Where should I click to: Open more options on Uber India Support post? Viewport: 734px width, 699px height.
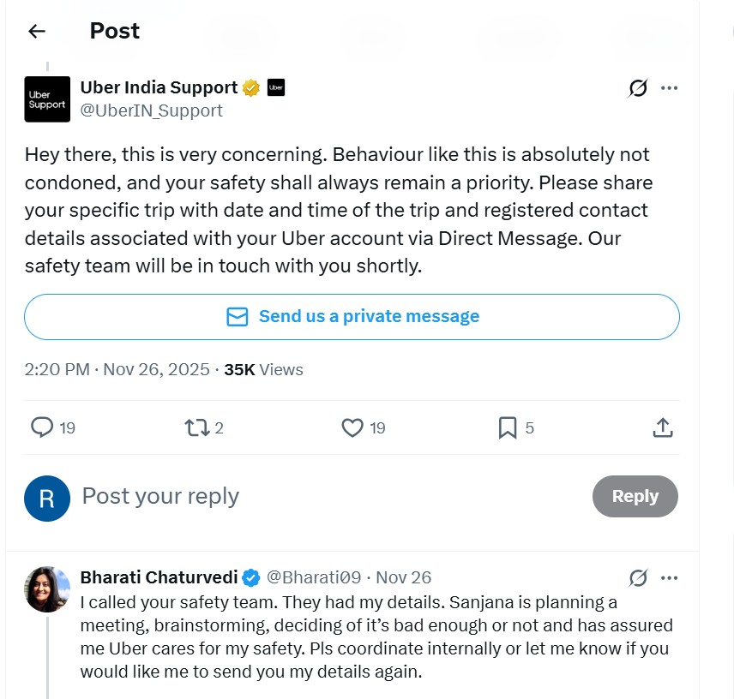pyautogui.click(x=670, y=88)
